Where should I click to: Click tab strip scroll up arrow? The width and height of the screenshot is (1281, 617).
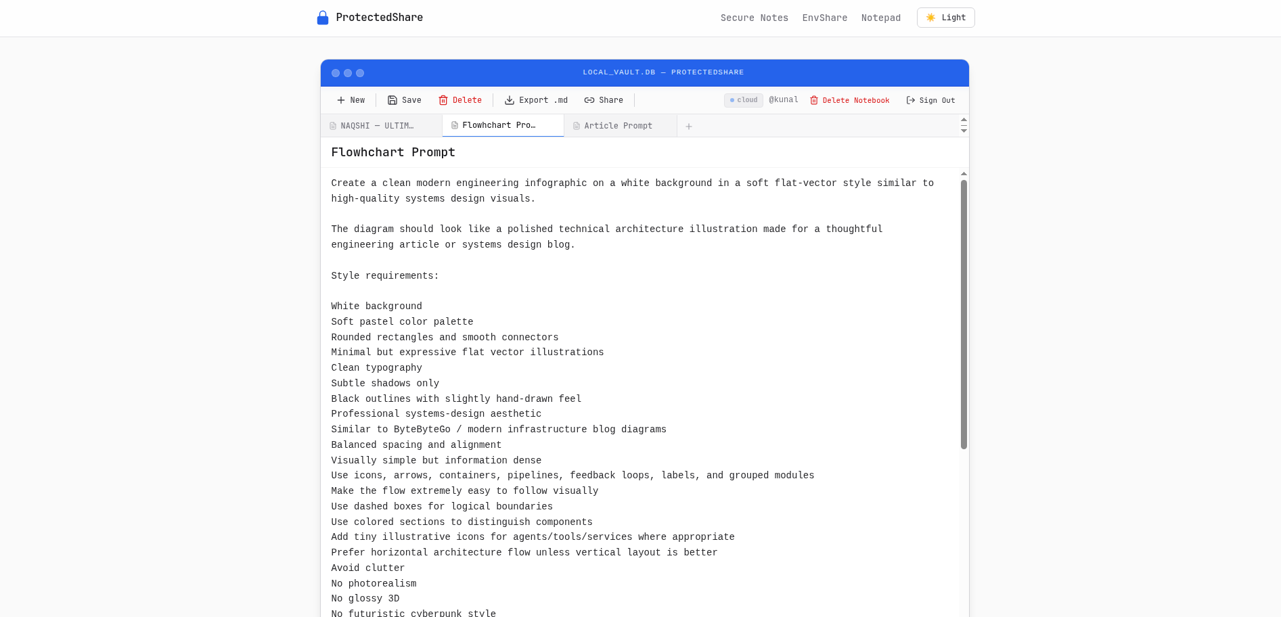click(x=964, y=120)
